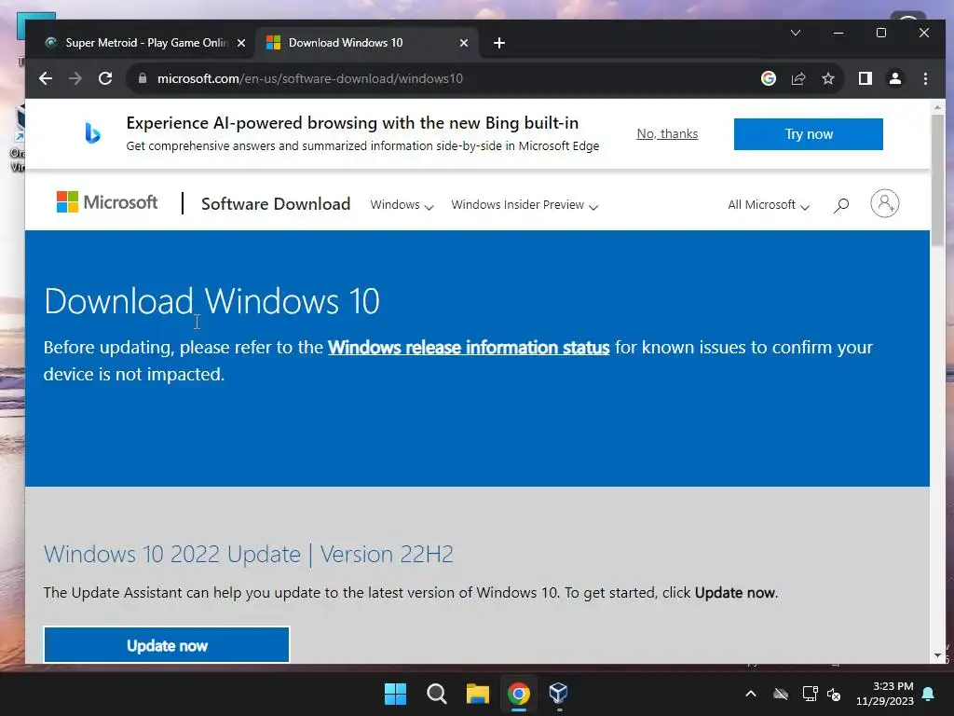954x716 pixels.
Task: Click the address bar URL
Action: click(x=309, y=78)
